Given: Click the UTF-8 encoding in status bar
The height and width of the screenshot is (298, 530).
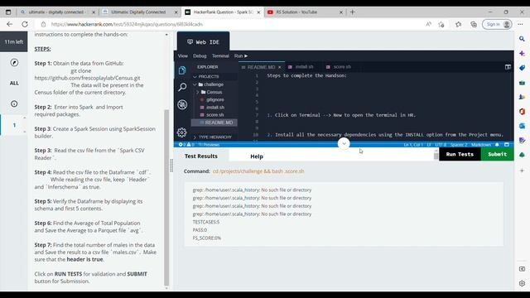Looking at the screenshot, I should point(441,145).
